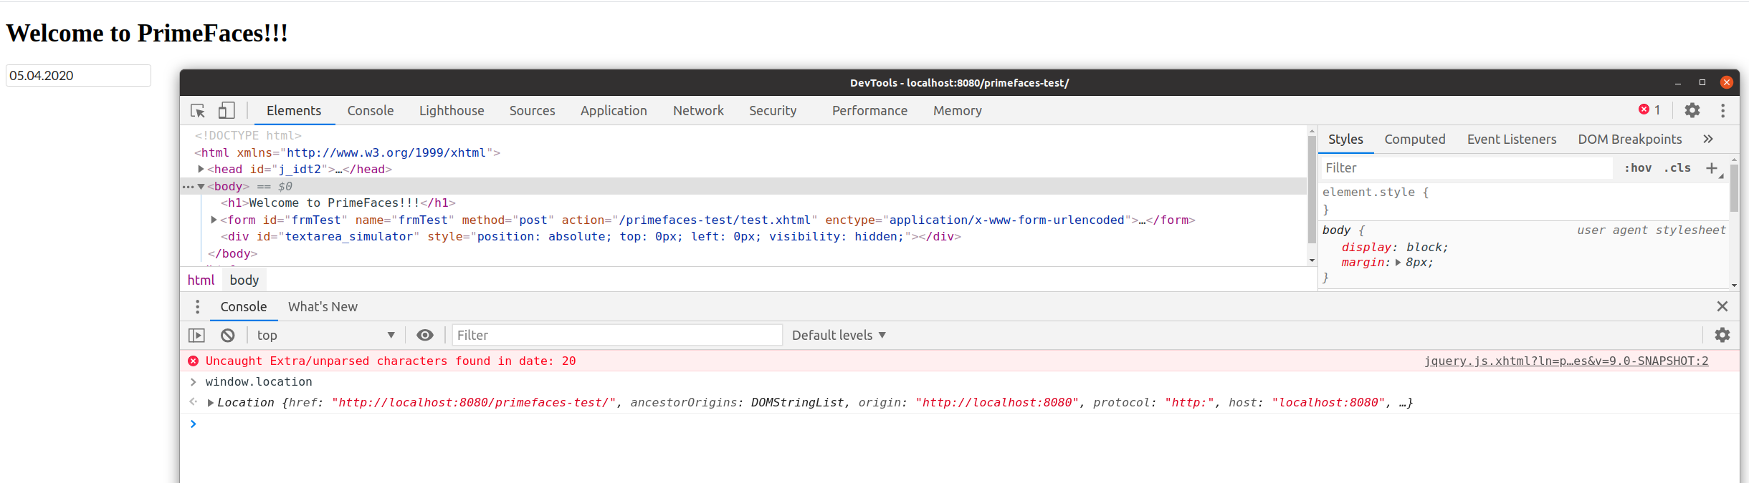
Task: Close the console drawer with X
Action: tap(1722, 306)
